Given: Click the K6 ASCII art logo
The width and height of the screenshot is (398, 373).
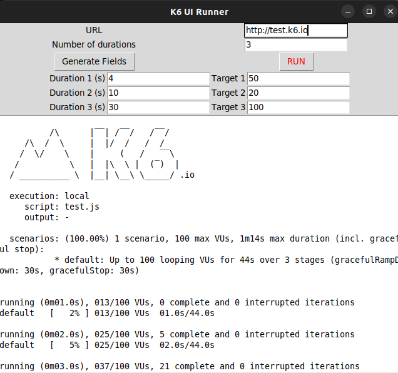Looking at the screenshot, I should [100, 153].
